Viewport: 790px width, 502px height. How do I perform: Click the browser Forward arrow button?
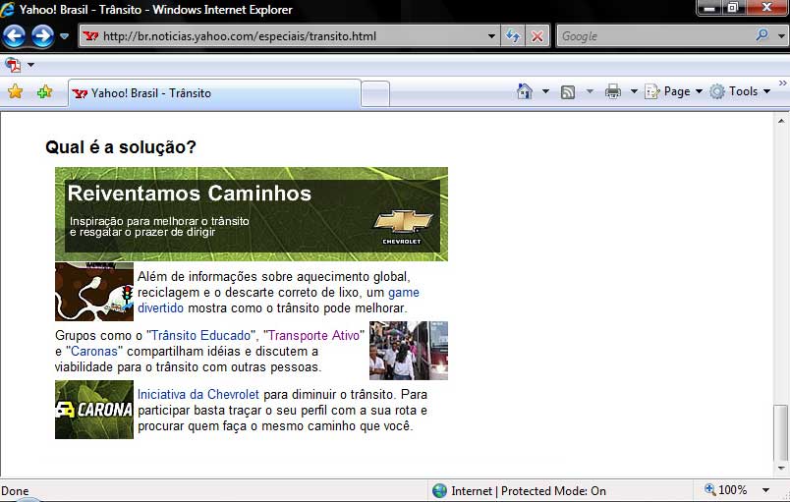tap(42, 36)
